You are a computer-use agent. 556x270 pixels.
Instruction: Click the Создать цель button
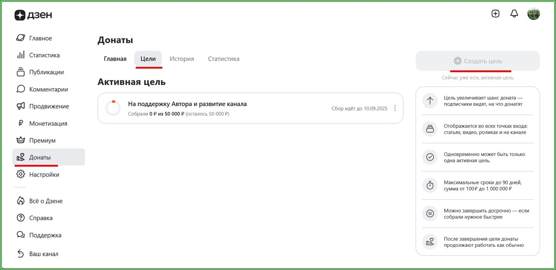pyautogui.click(x=478, y=61)
